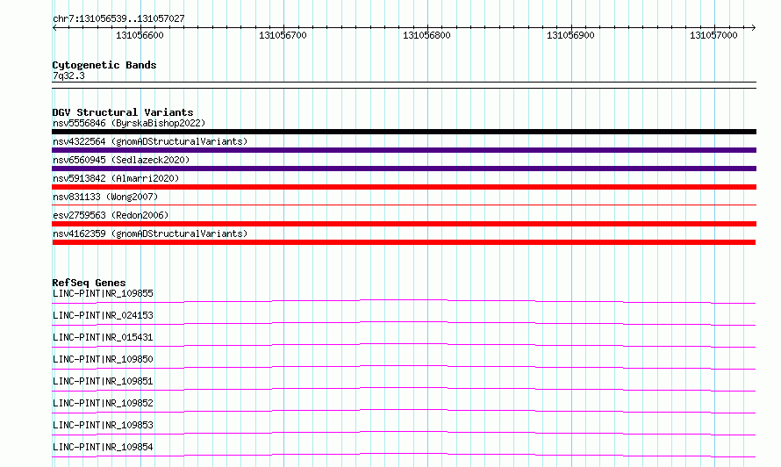Screen dimensions: 781x467
Task: Open transcript LINC-PINT|NR_109850 label
Action: pos(103,359)
